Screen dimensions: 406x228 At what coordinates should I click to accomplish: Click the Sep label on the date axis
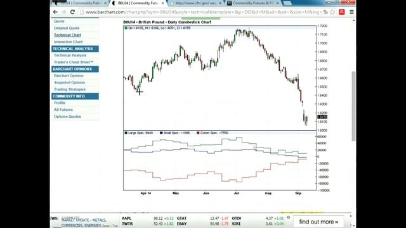[x=298, y=193]
